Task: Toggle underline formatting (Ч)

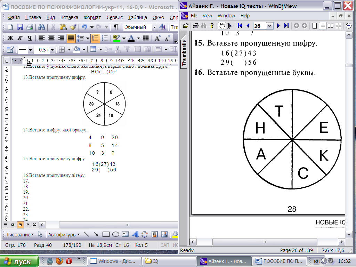Action: 30,38
